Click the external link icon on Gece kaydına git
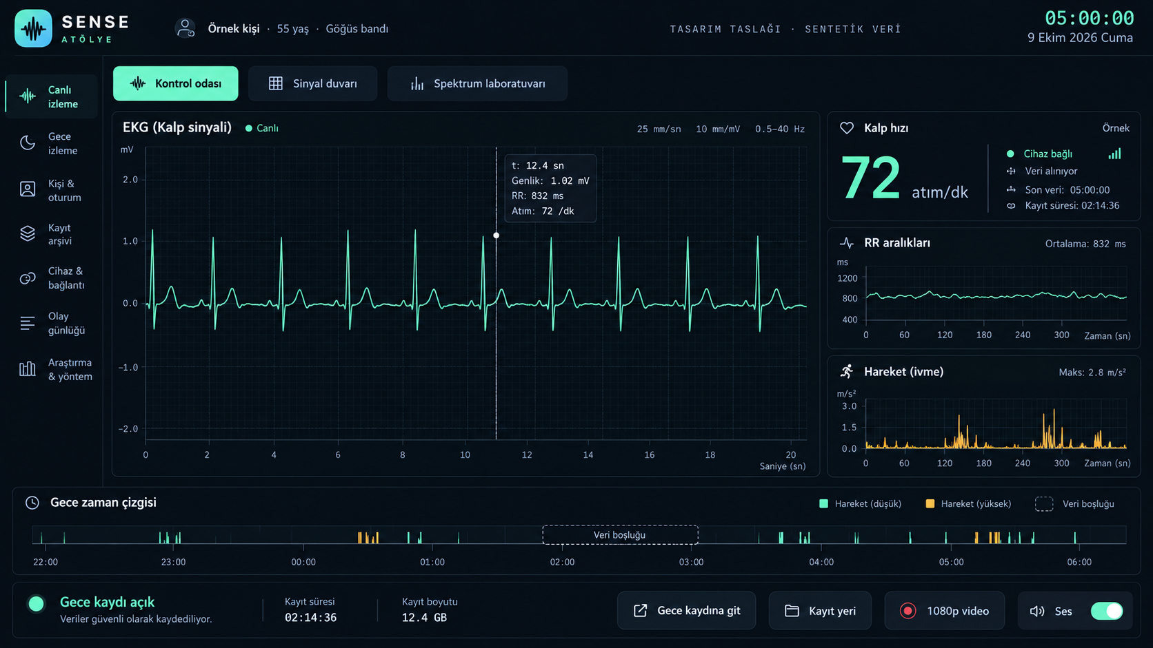The height and width of the screenshot is (648, 1153). [641, 611]
